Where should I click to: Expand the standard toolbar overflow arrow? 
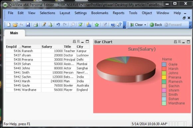coord(124,25)
